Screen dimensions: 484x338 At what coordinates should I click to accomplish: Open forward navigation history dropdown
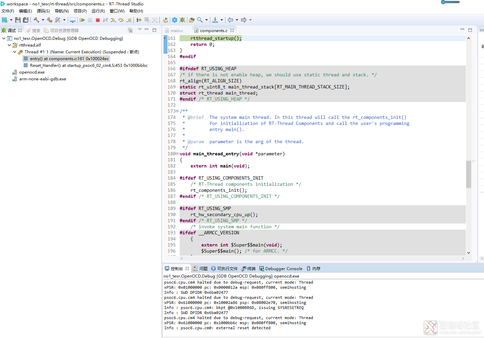pos(250,20)
